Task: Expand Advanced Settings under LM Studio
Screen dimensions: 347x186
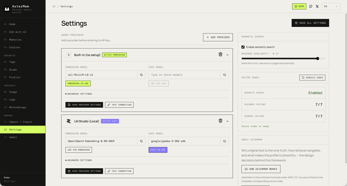Action: (79, 160)
